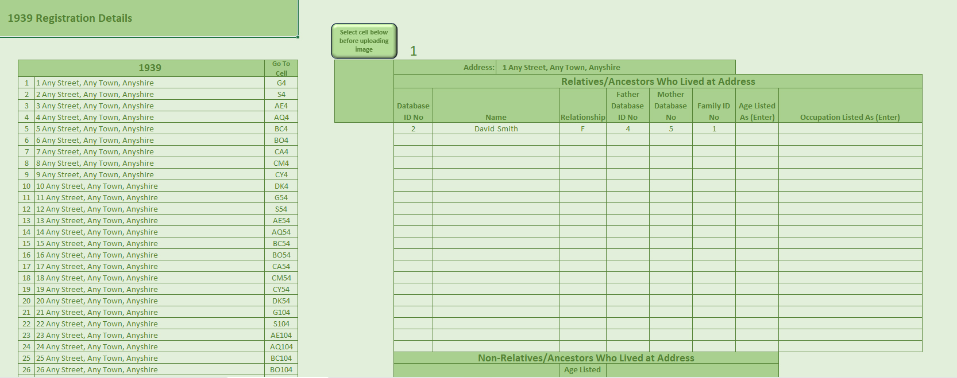Screen dimensions: 957x378
Task: Click the 'DK54' Go To Cell reference
Action: pyautogui.click(x=281, y=301)
